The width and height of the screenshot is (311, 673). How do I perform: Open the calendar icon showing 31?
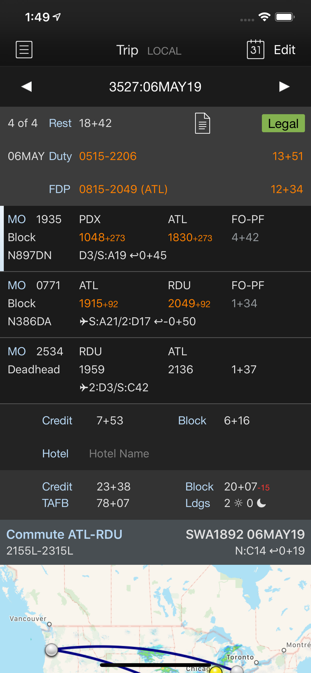coord(255,49)
